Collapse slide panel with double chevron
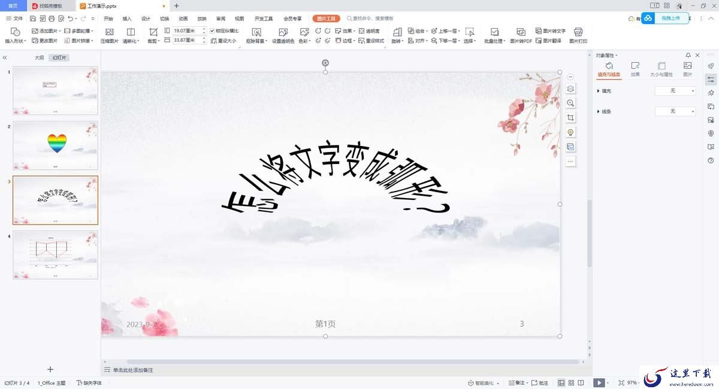Screen dimensions: 719x389 point(5,58)
